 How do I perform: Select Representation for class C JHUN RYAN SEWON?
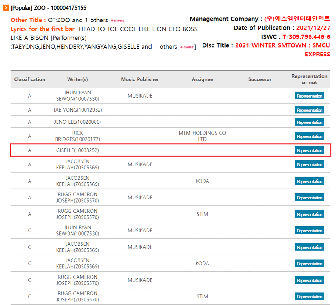pos(309,231)
